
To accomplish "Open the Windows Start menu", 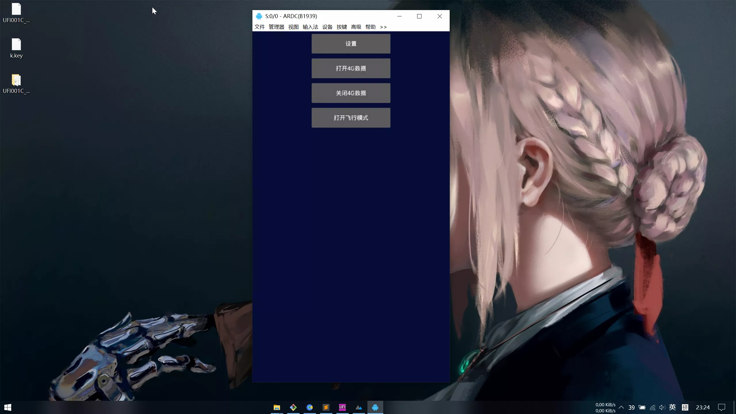I will click(8, 407).
